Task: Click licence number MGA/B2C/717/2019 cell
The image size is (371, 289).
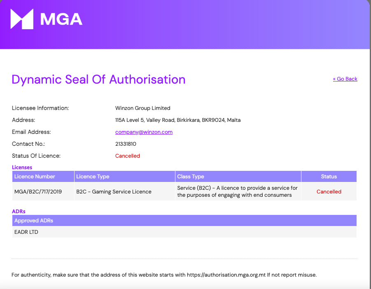Action: click(x=38, y=192)
